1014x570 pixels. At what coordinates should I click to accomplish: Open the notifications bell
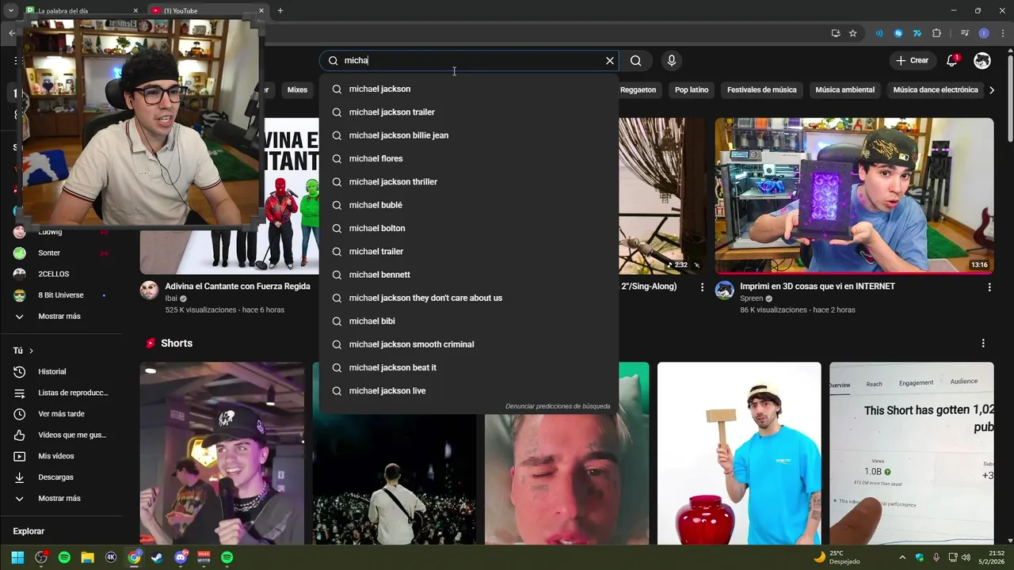(952, 61)
